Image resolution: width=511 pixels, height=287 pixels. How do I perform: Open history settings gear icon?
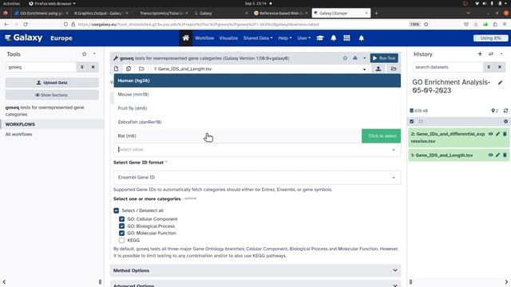coord(505,121)
